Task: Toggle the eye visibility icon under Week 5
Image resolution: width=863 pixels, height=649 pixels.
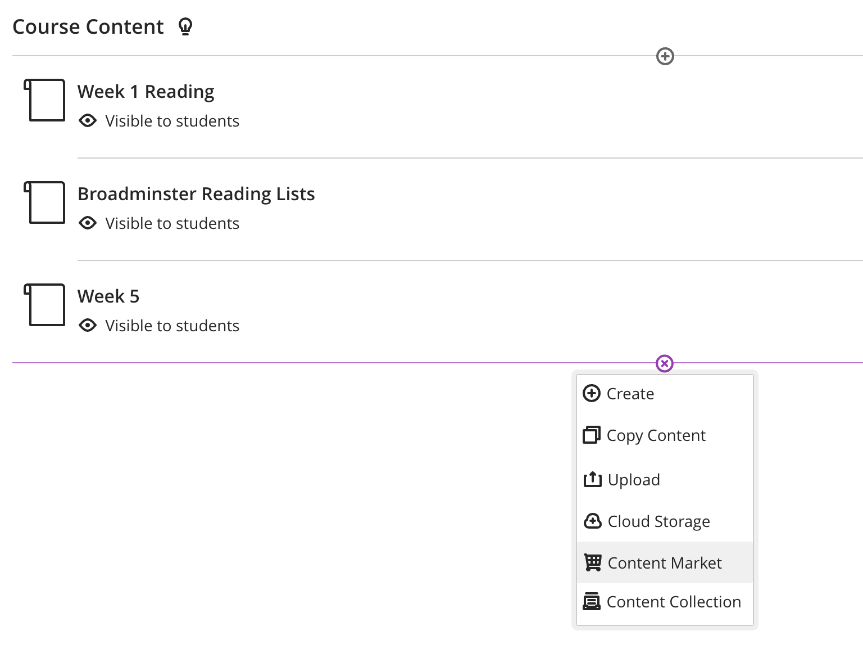Action: 88,326
